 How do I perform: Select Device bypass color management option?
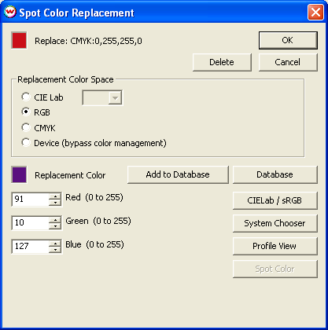[x=26, y=142]
